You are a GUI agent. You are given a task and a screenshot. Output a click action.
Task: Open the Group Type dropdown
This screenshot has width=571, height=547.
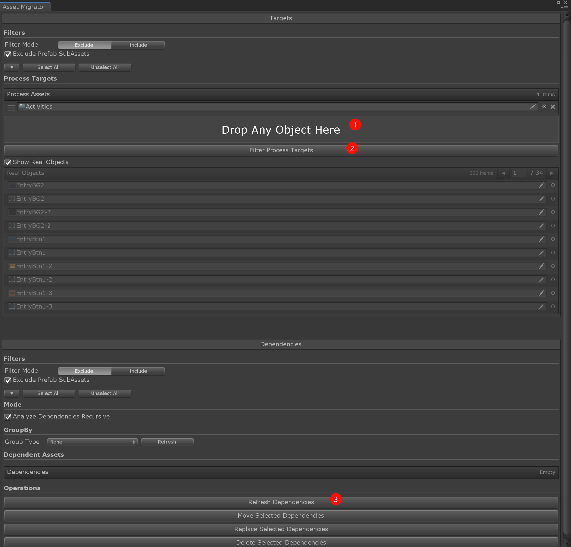(x=92, y=442)
